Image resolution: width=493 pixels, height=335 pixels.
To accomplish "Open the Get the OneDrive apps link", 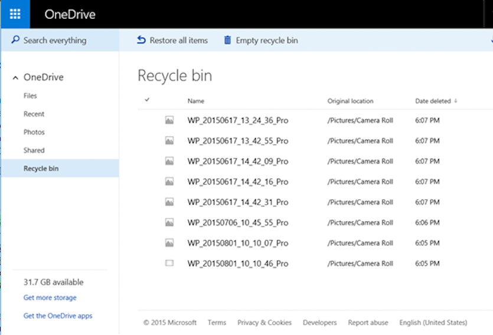I will 58,316.
